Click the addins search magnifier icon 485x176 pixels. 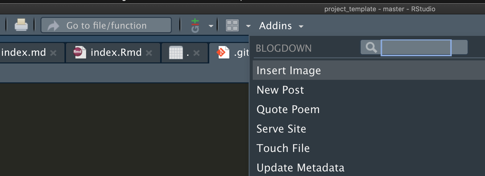371,47
